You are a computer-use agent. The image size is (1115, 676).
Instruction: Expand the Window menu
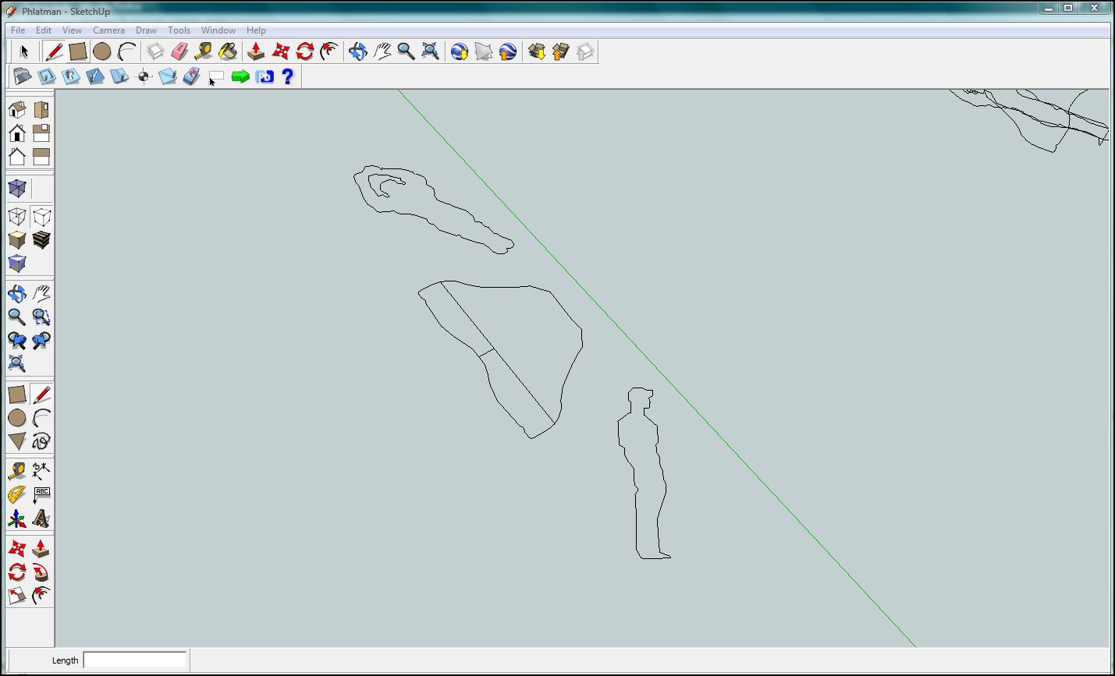[x=218, y=30]
